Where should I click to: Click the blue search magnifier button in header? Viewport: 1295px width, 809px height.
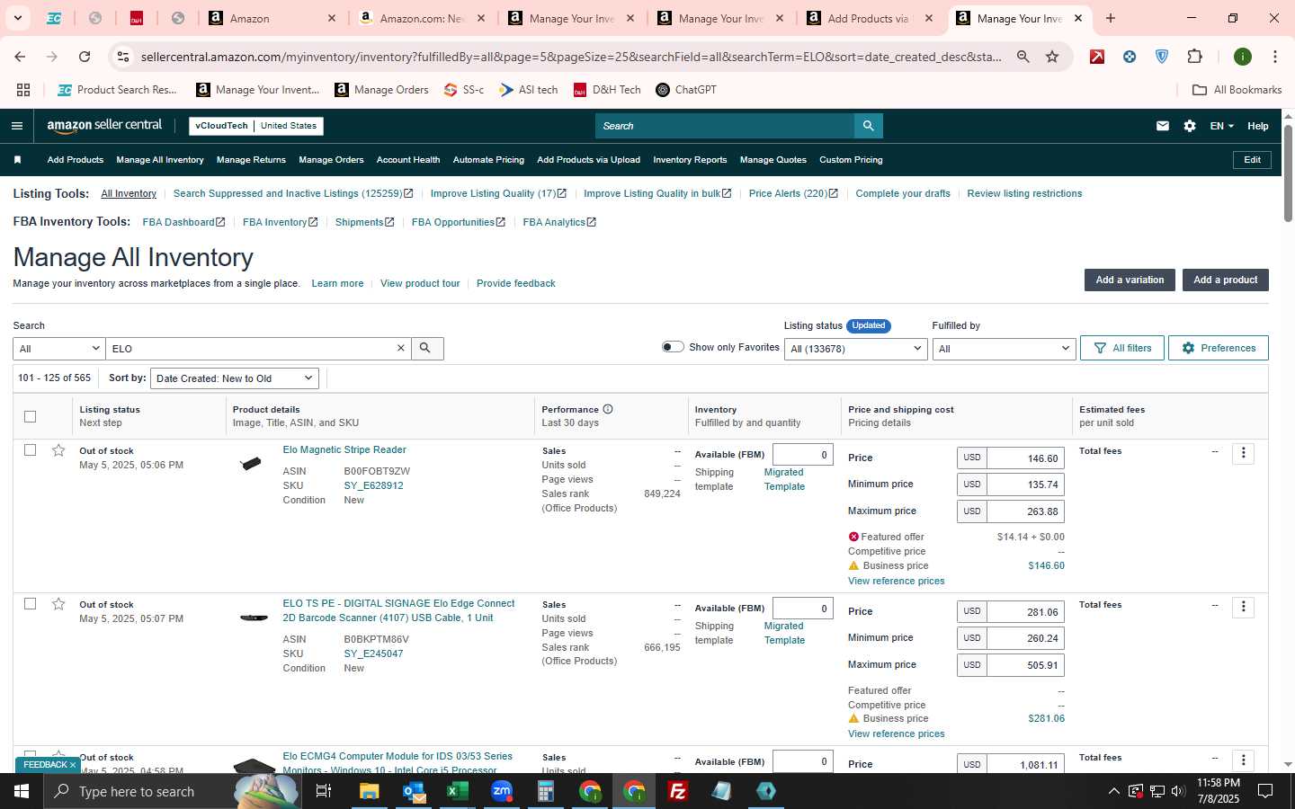click(x=868, y=126)
